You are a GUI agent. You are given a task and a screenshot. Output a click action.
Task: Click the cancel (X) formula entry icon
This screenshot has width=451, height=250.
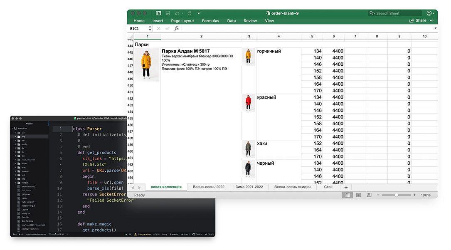point(158,28)
